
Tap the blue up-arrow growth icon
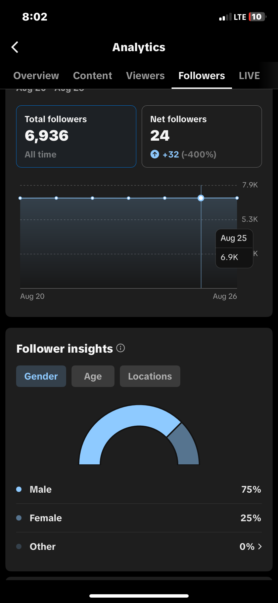pos(155,154)
